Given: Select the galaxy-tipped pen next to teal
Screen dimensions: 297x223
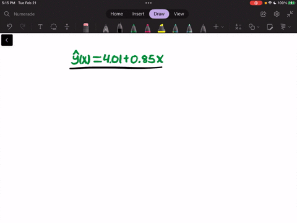Looking at the screenshot, I should click(189, 28).
